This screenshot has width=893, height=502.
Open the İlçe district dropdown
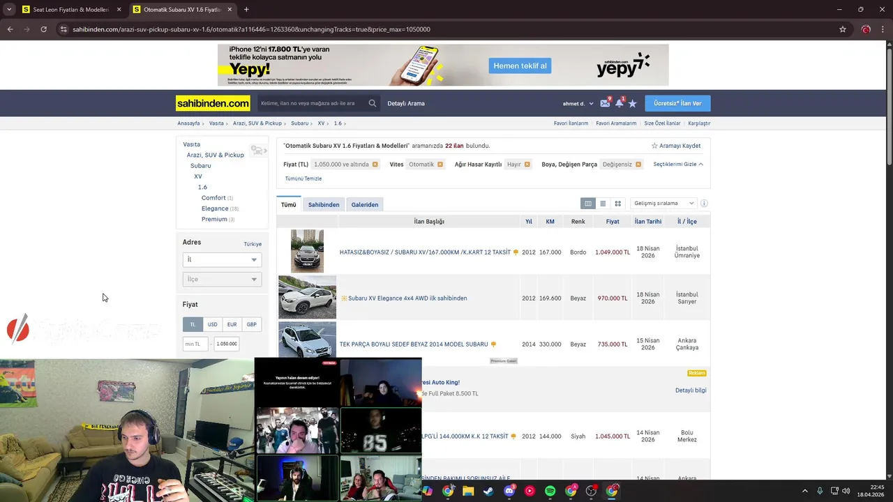click(222, 279)
